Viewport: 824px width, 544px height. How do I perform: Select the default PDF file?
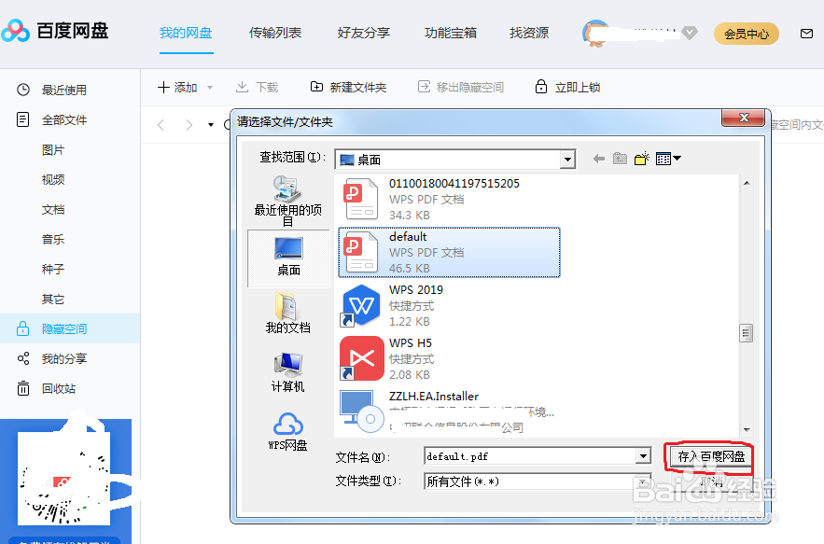pos(449,252)
